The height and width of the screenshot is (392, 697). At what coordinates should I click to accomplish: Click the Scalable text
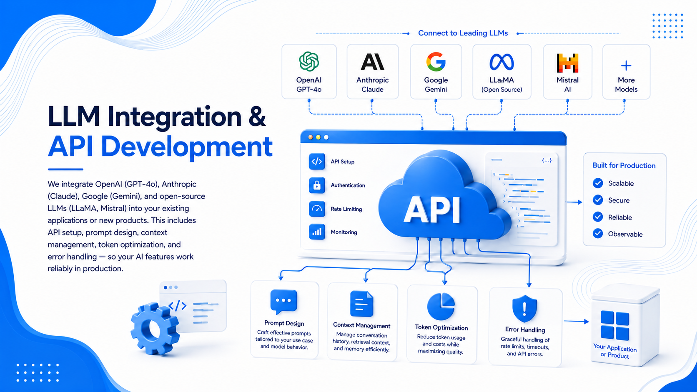(621, 183)
